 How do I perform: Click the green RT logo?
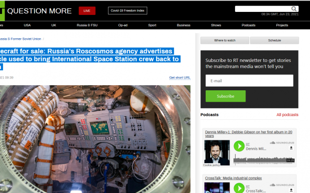tap(2, 11)
